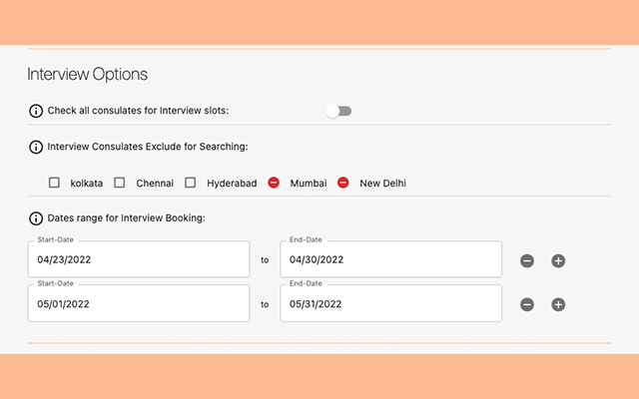Select the Hyderabad checkbox
The height and width of the screenshot is (399, 639).
pos(191,183)
